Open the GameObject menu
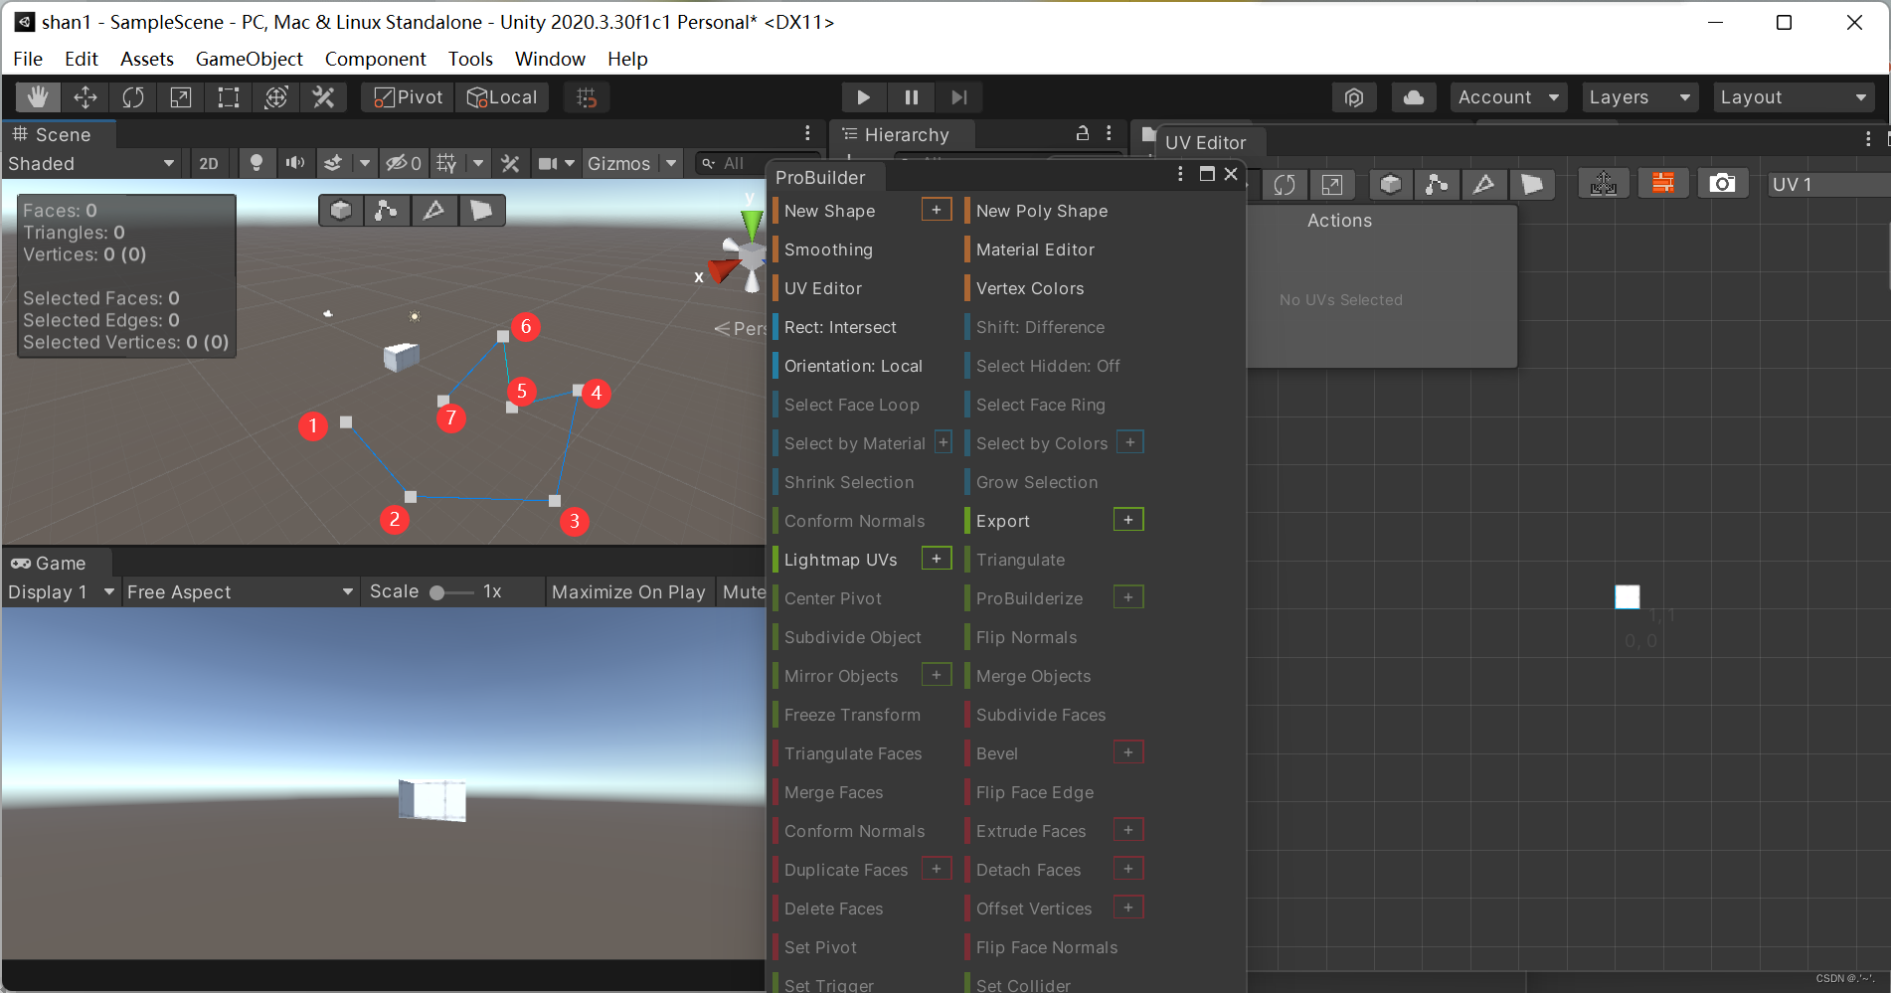Image resolution: width=1891 pixels, height=993 pixels. click(x=249, y=59)
